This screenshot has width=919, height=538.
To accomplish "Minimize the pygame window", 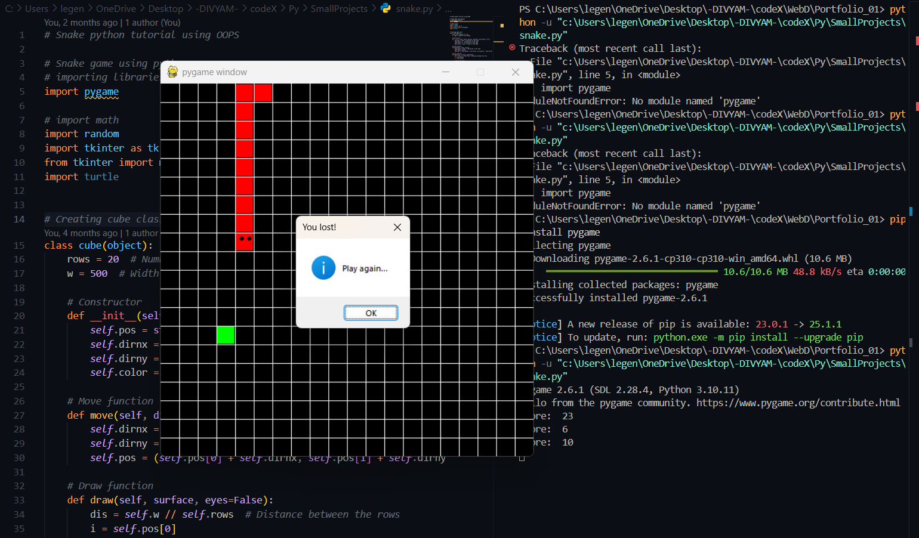I will click(445, 72).
